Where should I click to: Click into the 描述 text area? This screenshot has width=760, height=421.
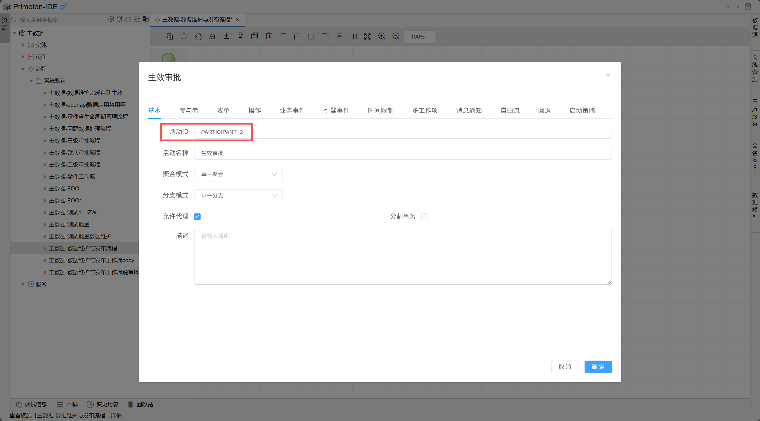pyautogui.click(x=402, y=257)
